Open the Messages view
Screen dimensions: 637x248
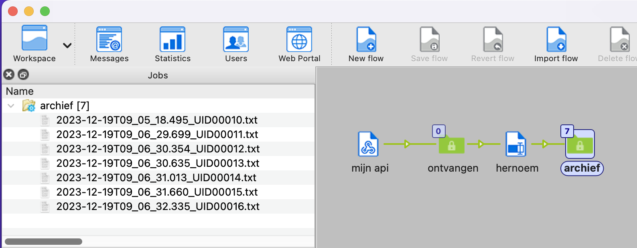point(109,44)
